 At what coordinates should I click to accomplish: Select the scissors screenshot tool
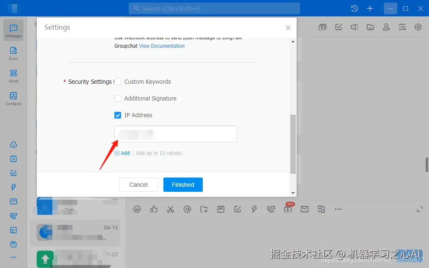(171, 209)
